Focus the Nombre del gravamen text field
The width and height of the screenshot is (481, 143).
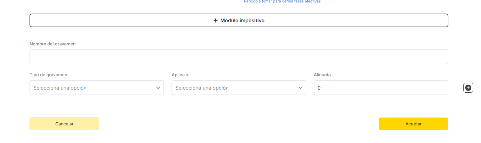coord(239,57)
